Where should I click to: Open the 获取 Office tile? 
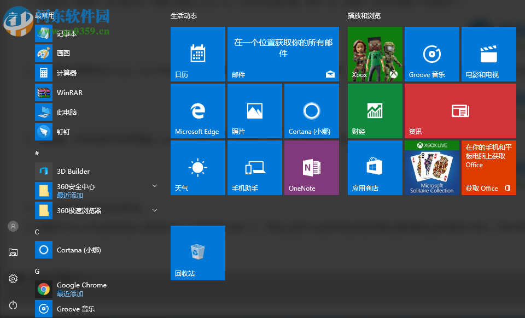[488, 167]
